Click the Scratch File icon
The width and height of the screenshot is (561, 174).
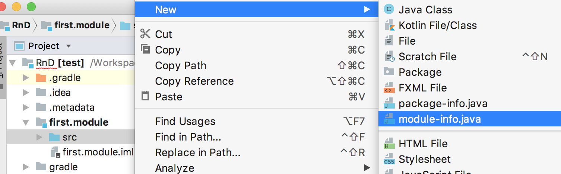coord(389,57)
